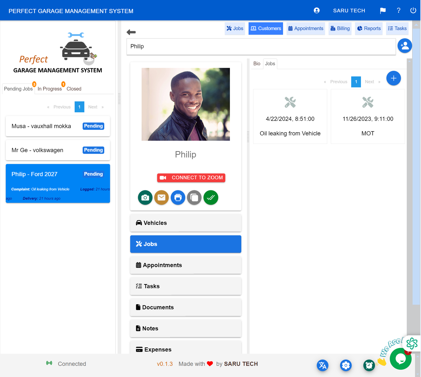Open the Bio tab for Philip
Screen dimensions: 421x377
point(257,64)
